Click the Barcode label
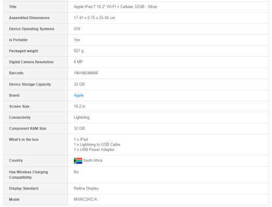This screenshot has width=272, height=207. coord(16,73)
